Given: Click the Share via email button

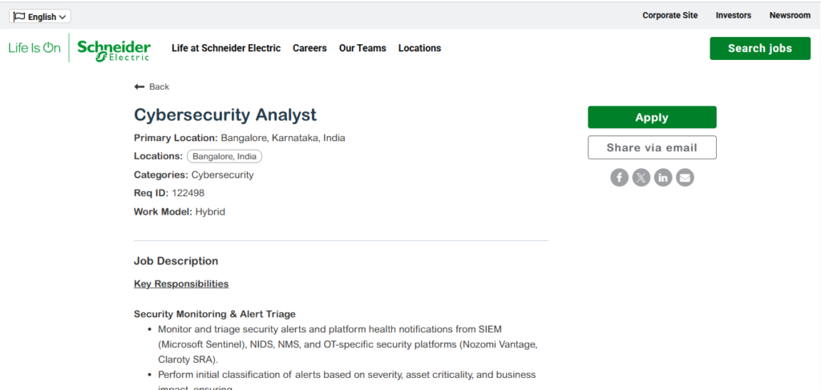Looking at the screenshot, I should pyautogui.click(x=652, y=147).
